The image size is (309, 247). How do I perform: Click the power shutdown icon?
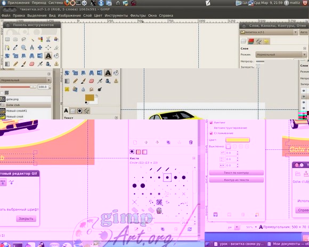[305, 3]
